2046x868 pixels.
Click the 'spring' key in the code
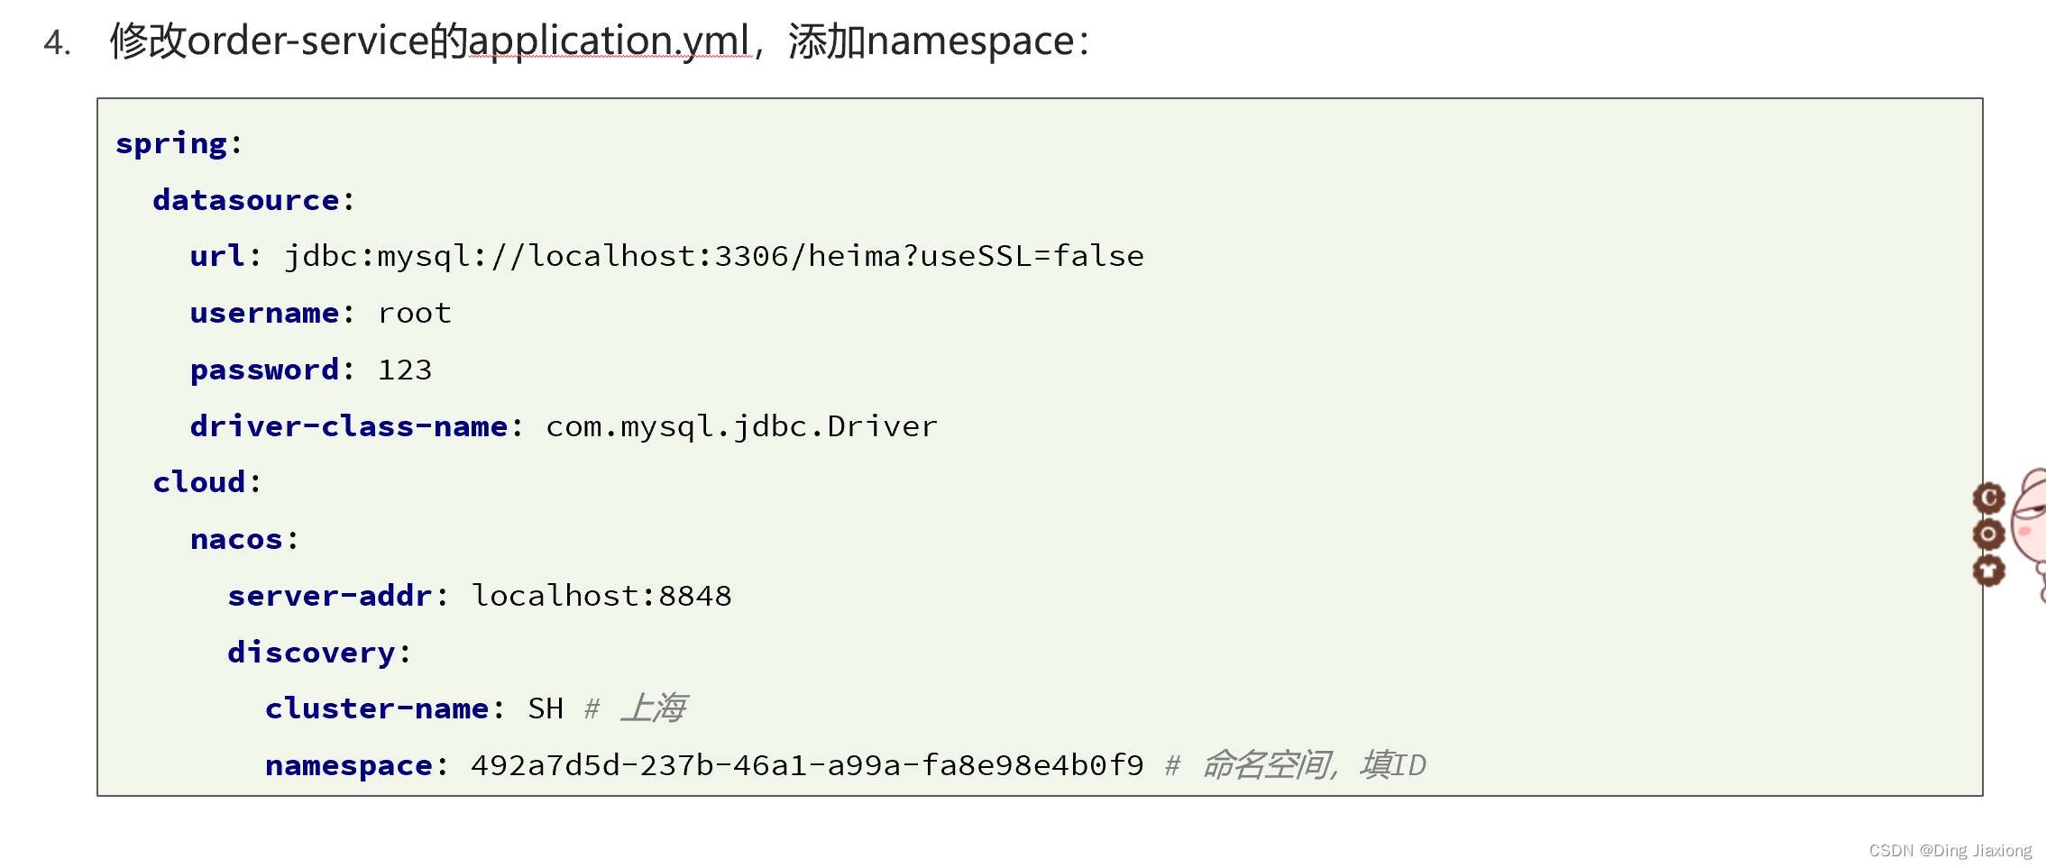(171, 144)
